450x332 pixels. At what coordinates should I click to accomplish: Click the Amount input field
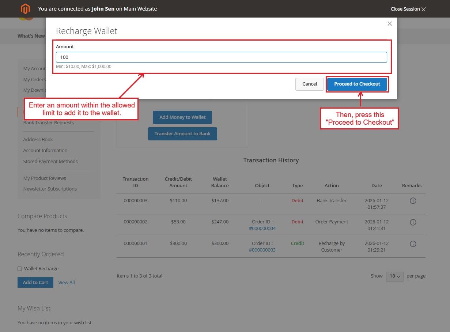(x=221, y=57)
